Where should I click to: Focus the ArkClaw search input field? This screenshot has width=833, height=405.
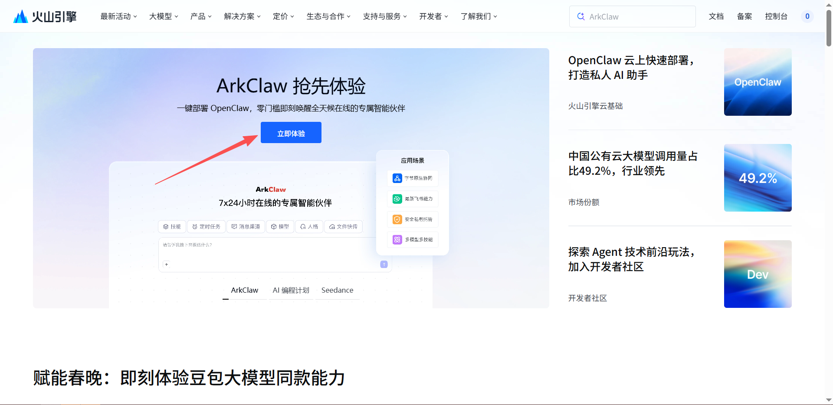click(x=632, y=16)
